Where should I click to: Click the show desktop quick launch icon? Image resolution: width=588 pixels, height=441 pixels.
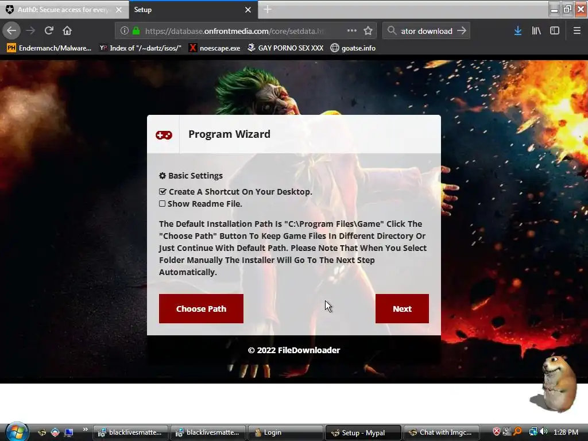69,432
